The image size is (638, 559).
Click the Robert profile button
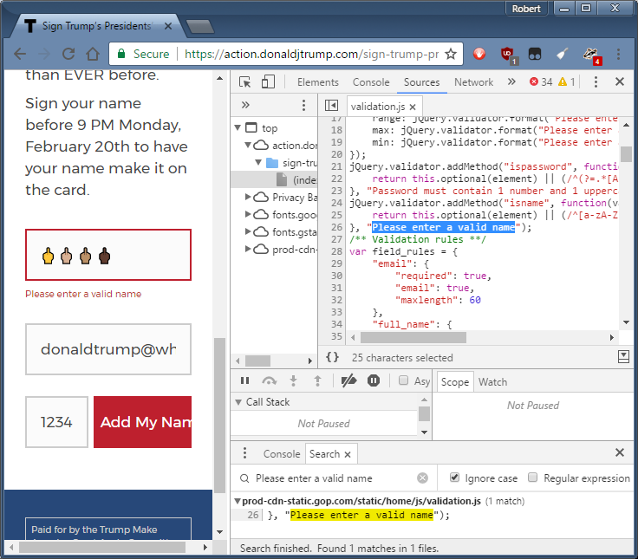(x=526, y=9)
